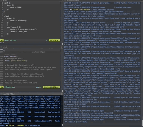Click the scrollbar thumb of the filebeat.yml pane
Image resolution: width=143 pixels, height=127 pixels.
[62, 91]
